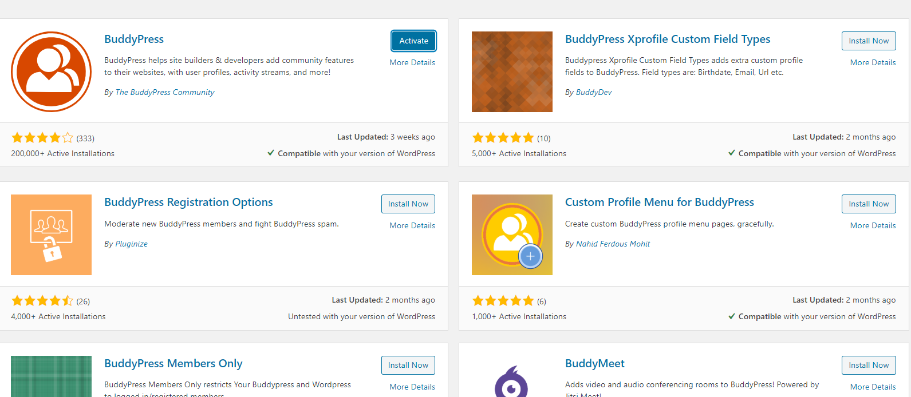
Task: Click the BuddyPress Registration Options padlock icon
Action: (x=51, y=235)
